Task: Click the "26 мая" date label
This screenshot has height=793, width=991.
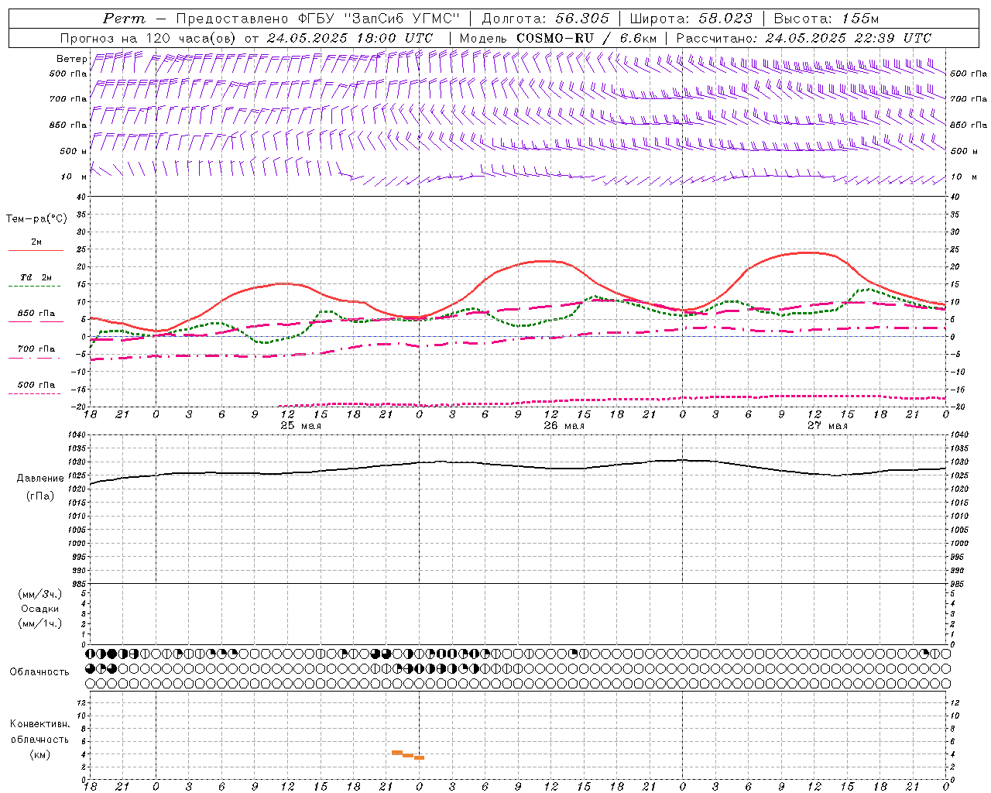Action: (564, 426)
